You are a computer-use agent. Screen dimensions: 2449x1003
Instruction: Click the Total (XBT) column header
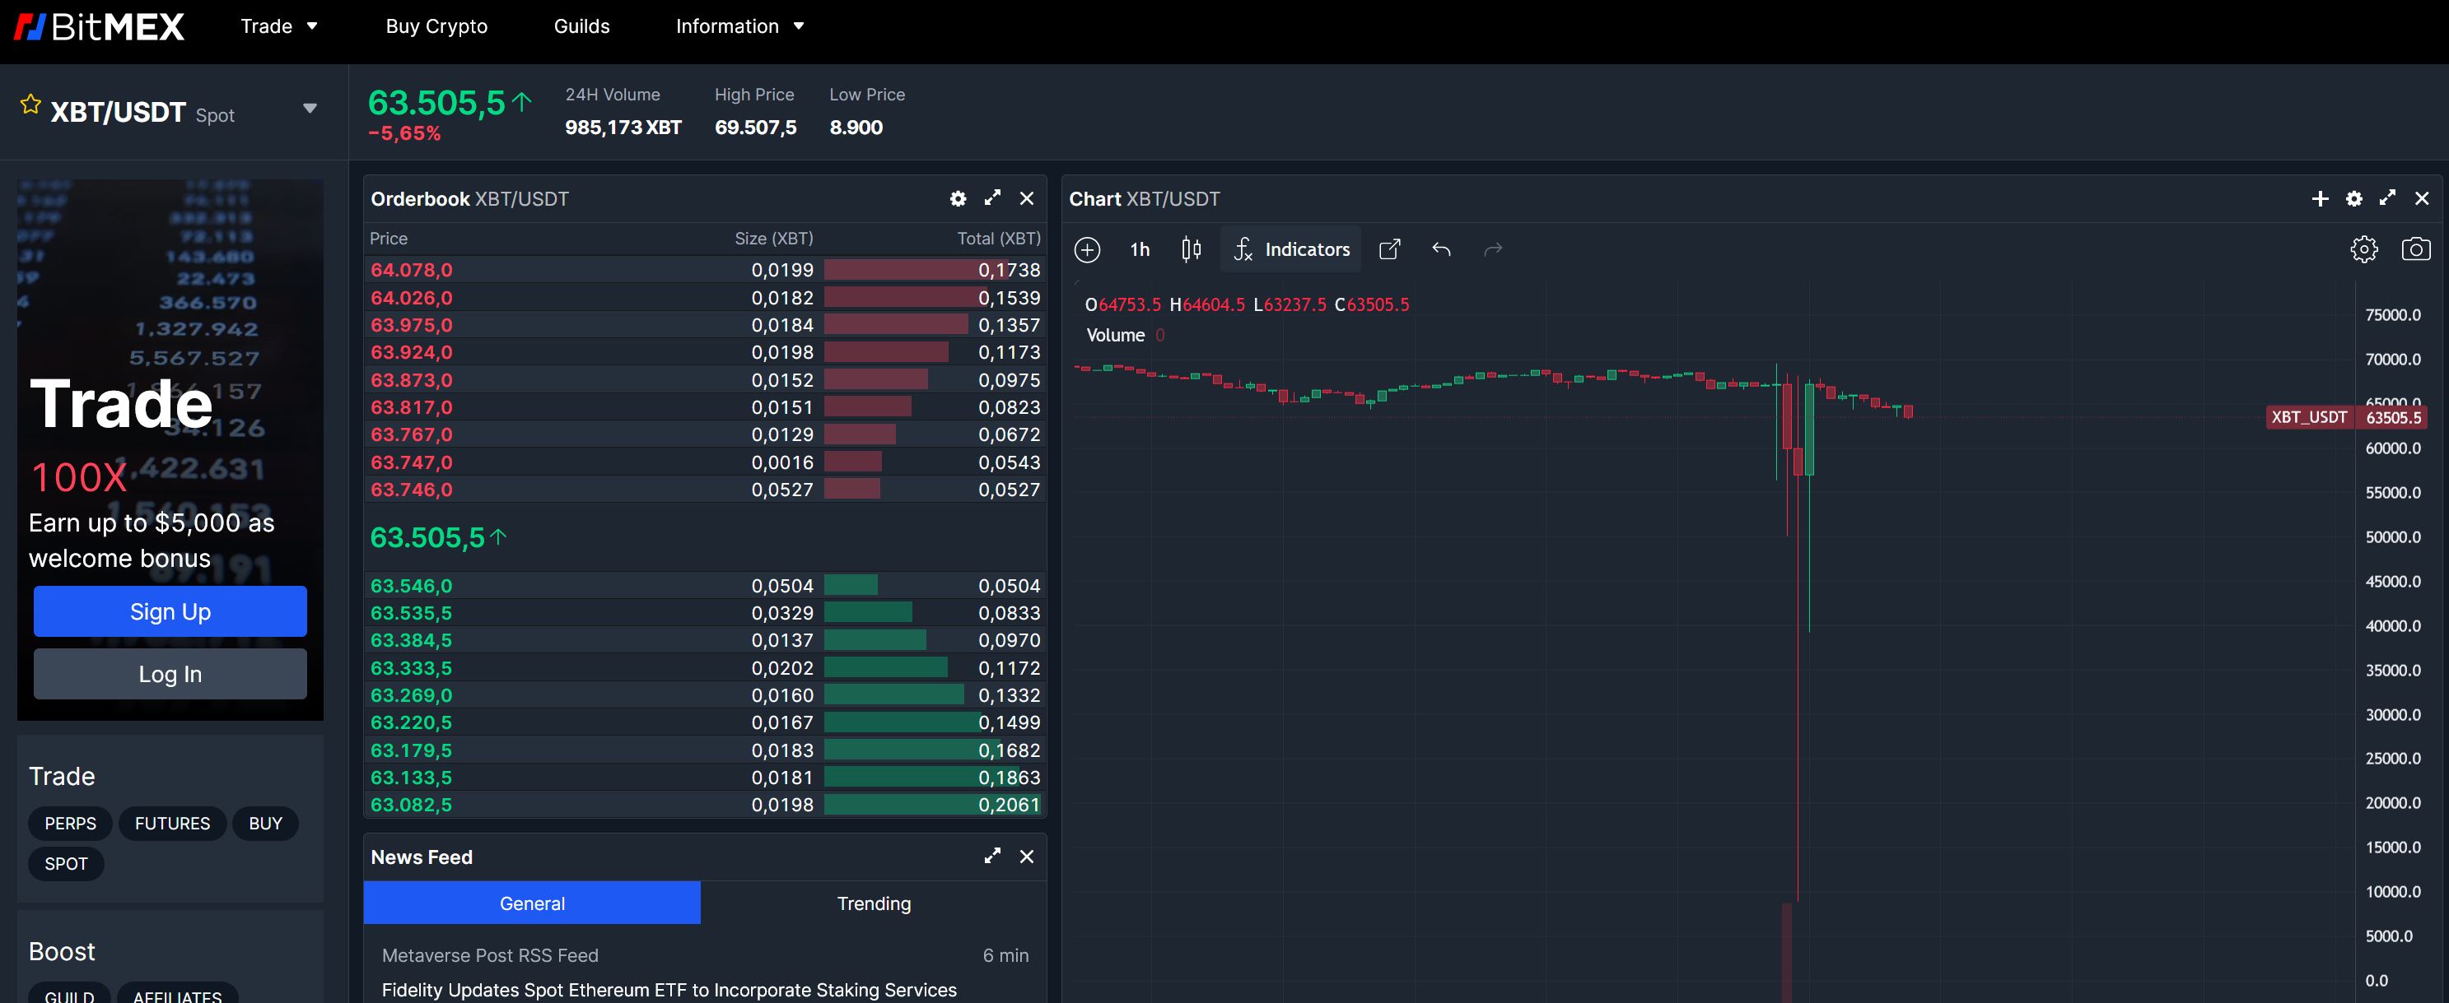[x=998, y=239]
